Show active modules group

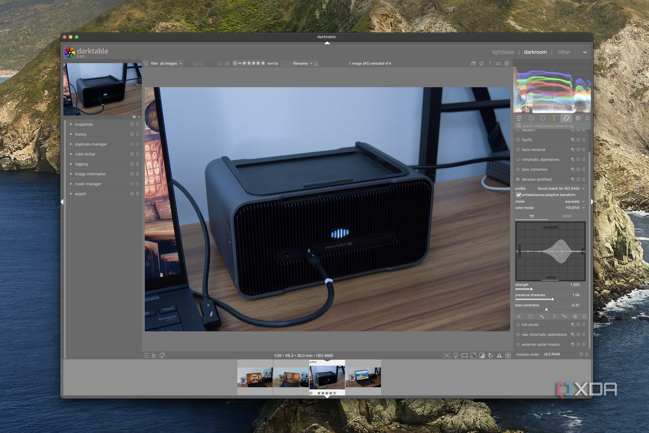click(x=531, y=118)
